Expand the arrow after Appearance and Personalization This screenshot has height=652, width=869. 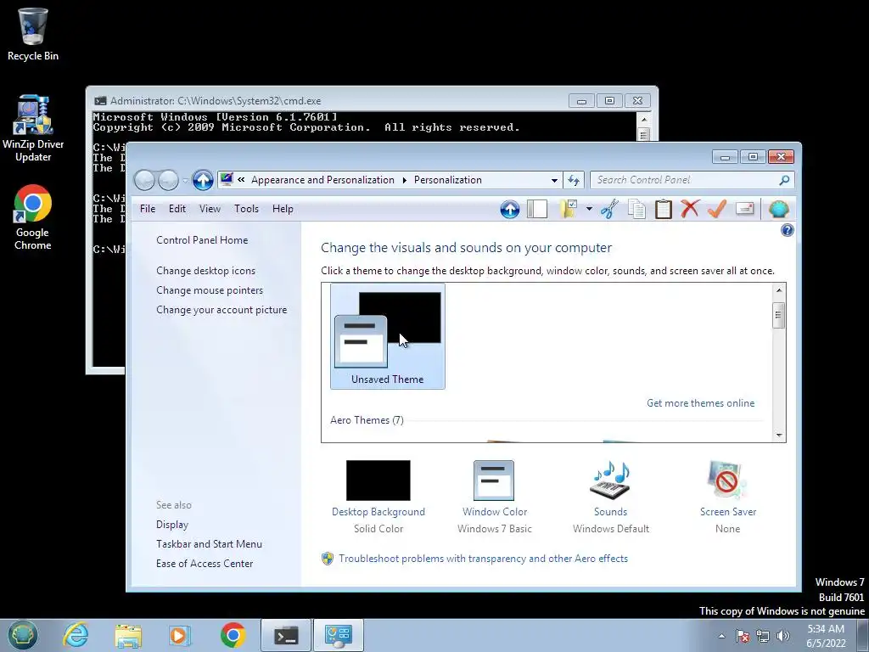click(x=404, y=180)
